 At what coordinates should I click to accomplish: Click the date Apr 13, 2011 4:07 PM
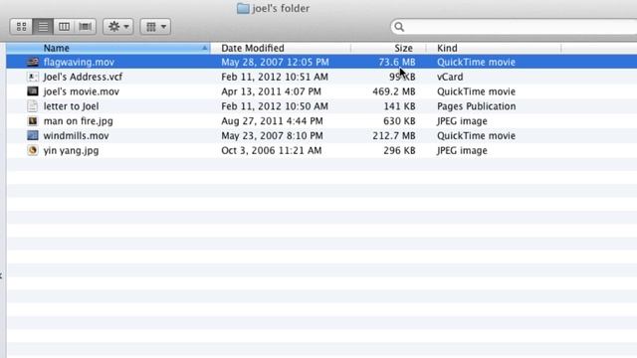click(272, 91)
